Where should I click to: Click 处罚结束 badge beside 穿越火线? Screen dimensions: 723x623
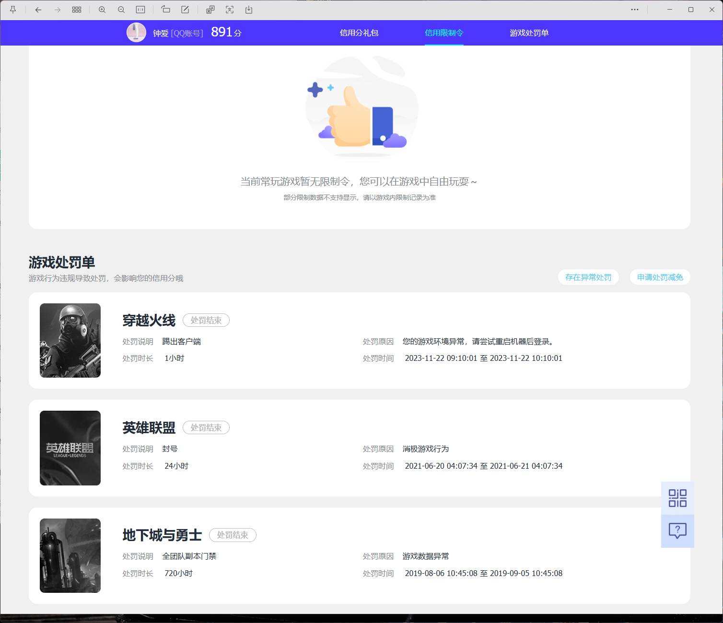206,320
